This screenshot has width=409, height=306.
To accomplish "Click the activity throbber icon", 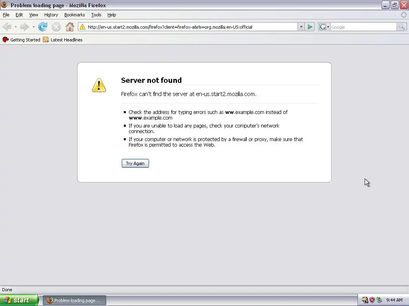I will coord(403,15).
